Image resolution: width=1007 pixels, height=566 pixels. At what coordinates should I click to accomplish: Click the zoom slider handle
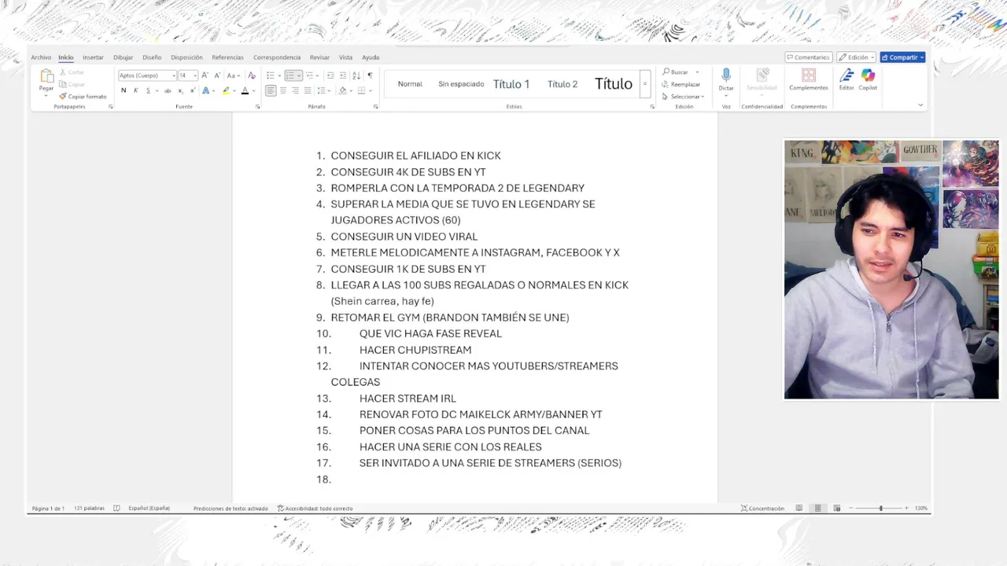click(880, 509)
